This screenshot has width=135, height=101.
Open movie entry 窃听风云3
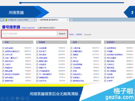pos(9,61)
